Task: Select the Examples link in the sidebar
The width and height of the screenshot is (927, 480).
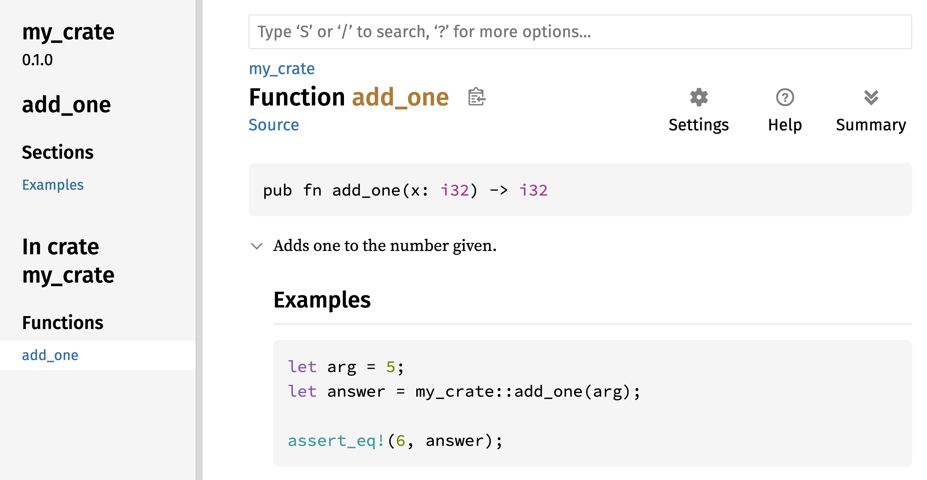Action: (x=53, y=185)
